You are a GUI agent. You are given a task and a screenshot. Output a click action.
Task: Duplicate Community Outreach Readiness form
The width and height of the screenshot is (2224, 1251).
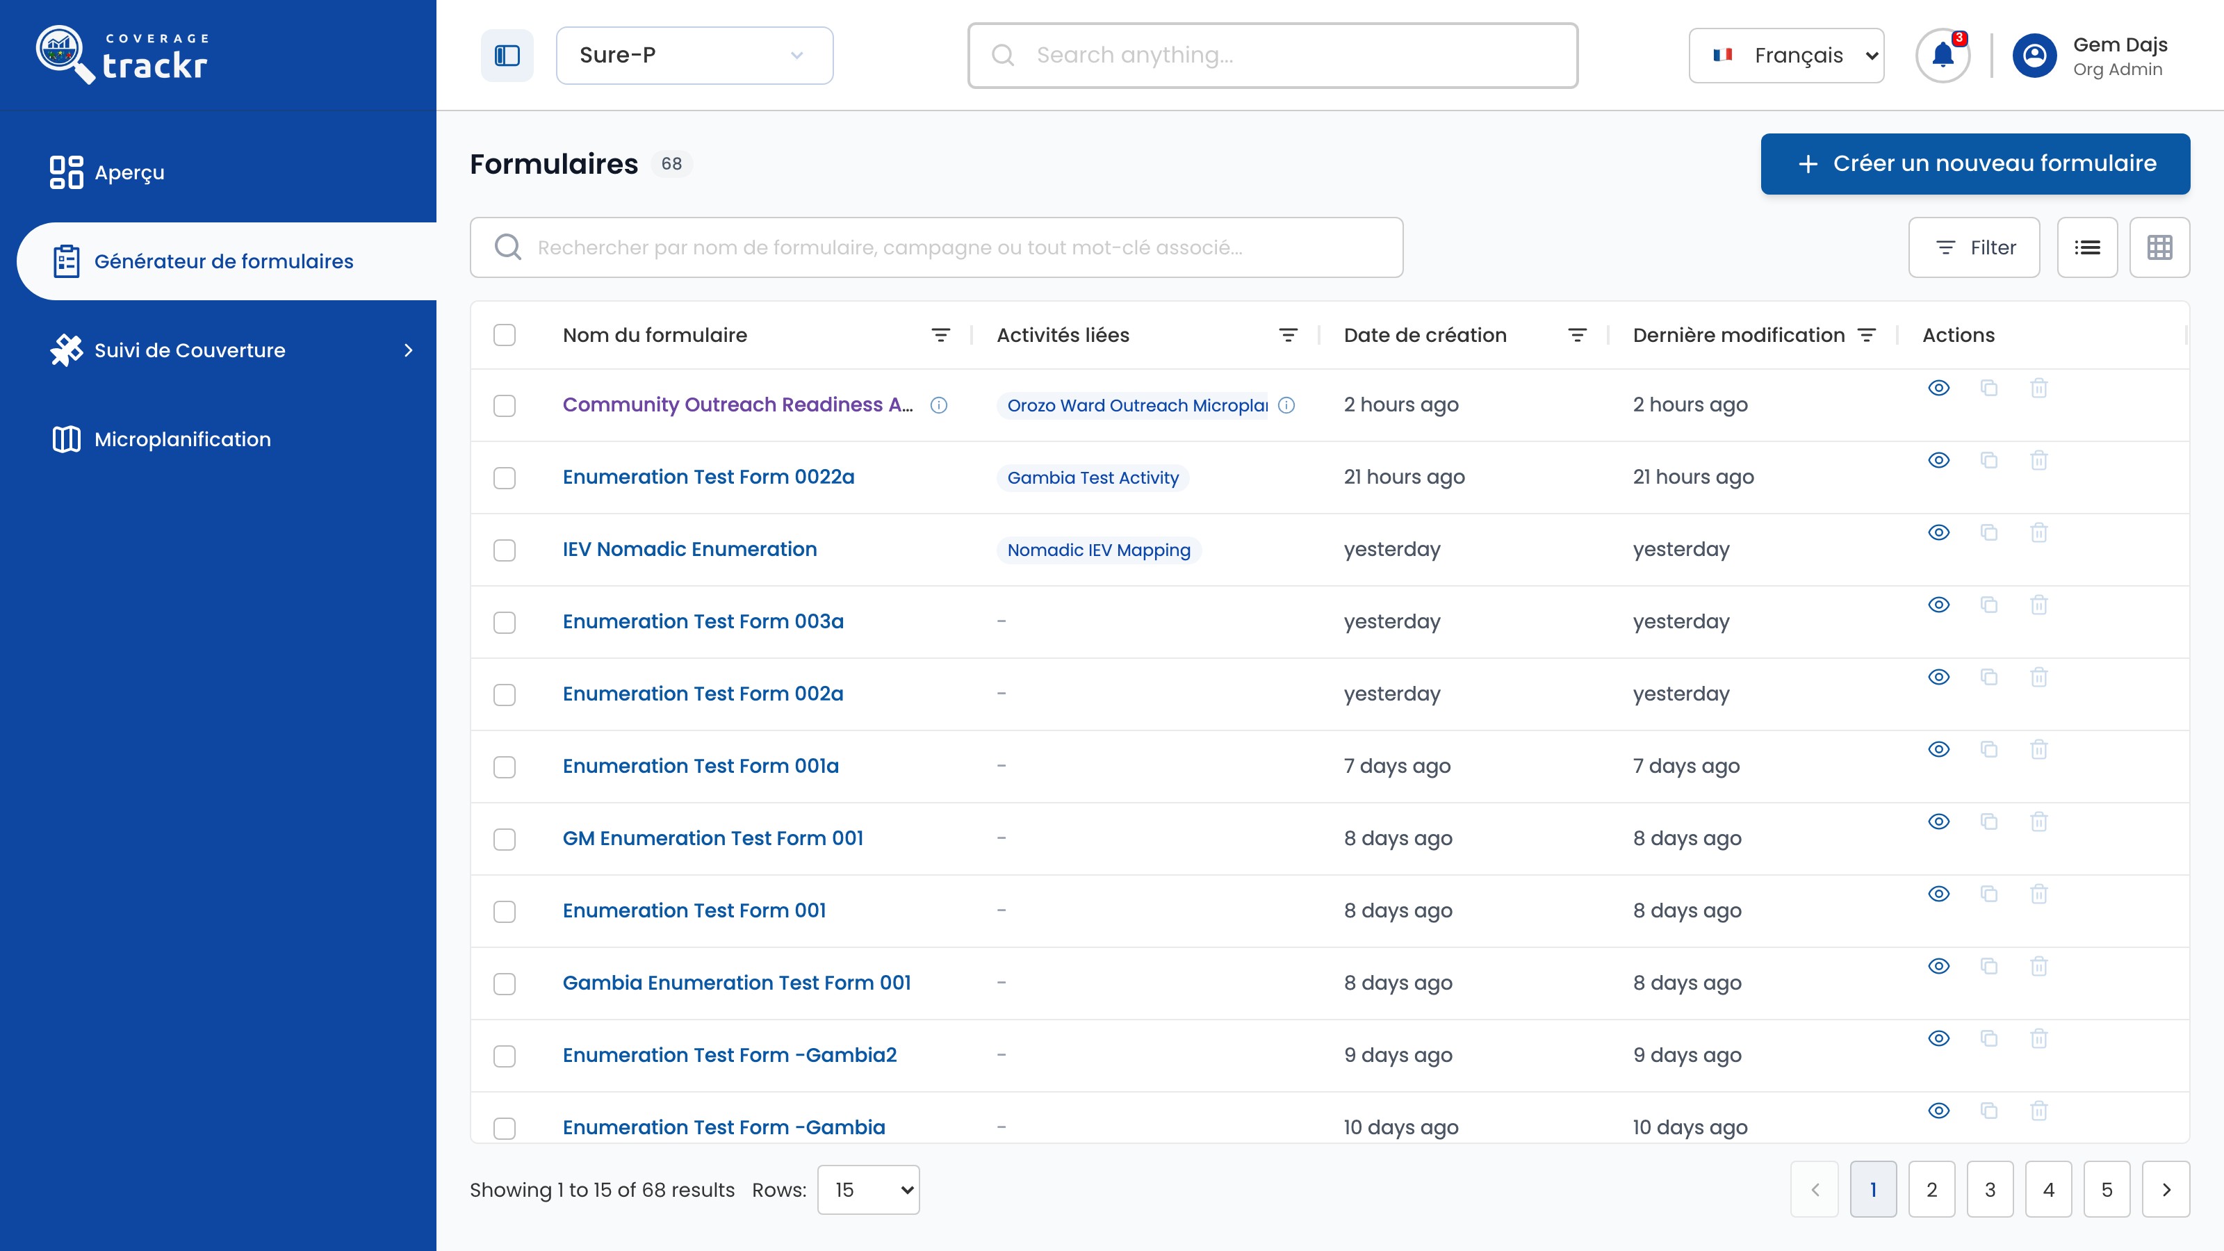pyautogui.click(x=1989, y=388)
